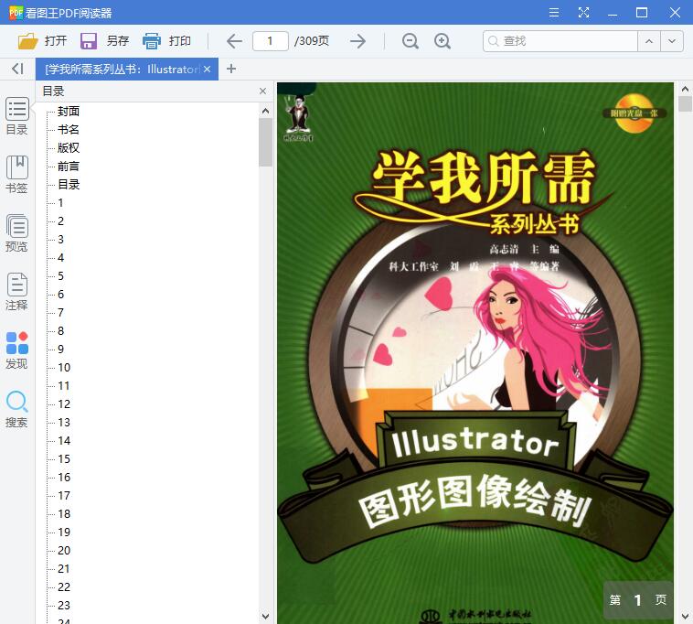Click the outline panel scrollbar thumb
The width and height of the screenshot is (693, 624).
(x=265, y=143)
